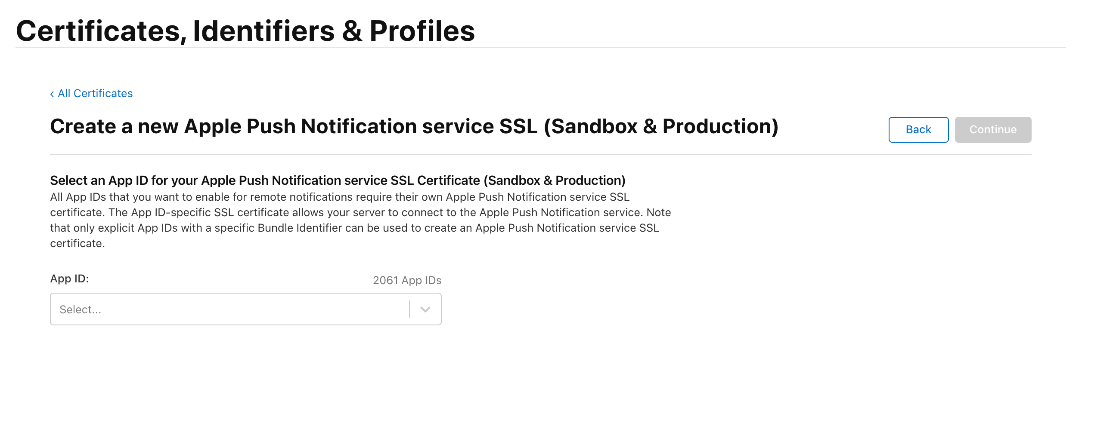
Task: Click the final word 'certificate.' of description
Action: [x=77, y=243]
